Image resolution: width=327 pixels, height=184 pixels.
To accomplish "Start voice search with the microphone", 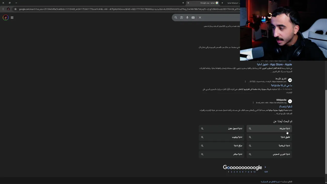I will click(187, 17).
